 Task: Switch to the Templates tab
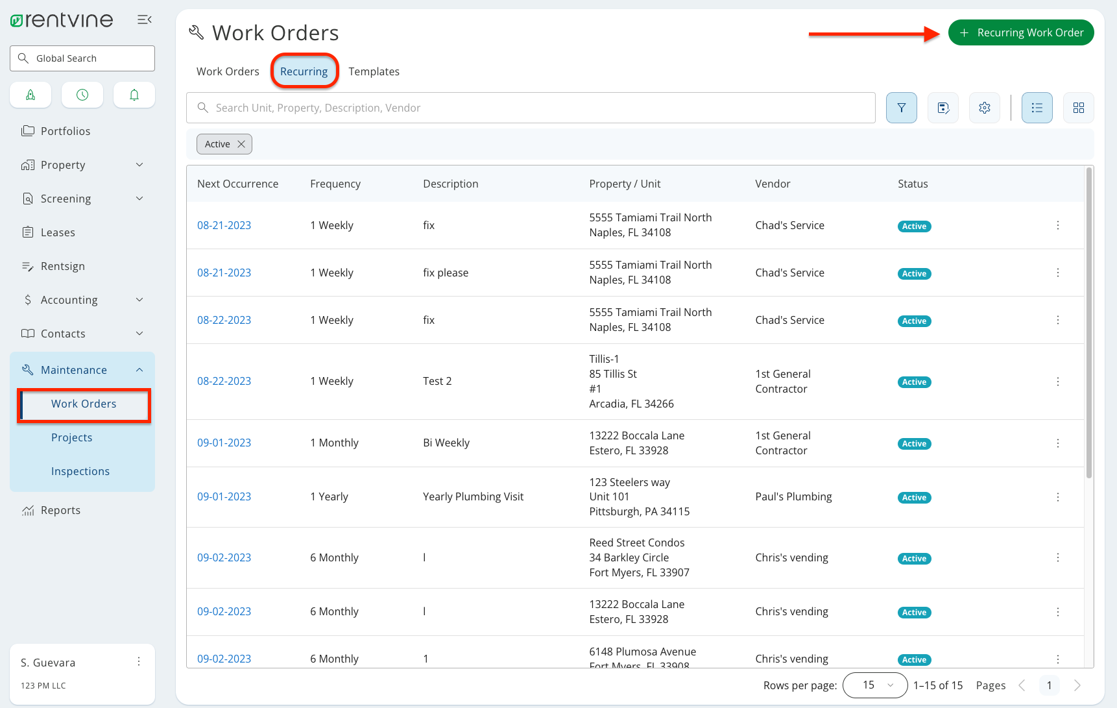click(374, 71)
